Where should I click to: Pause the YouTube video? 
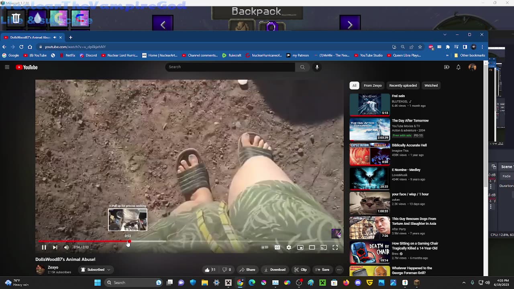pyautogui.click(x=44, y=247)
